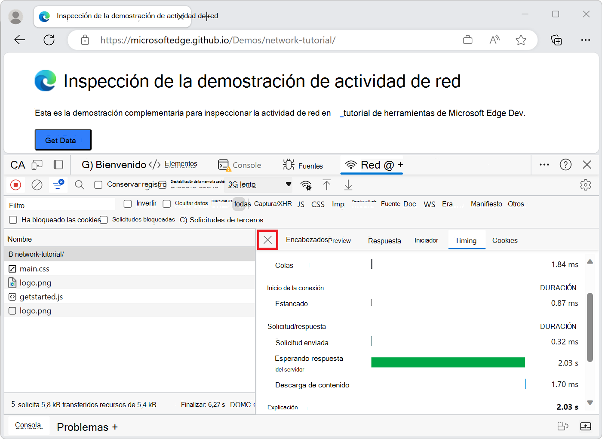Open the Customize DevTools ellipsis menu
The width and height of the screenshot is (602, 439).
click(544, 165)
